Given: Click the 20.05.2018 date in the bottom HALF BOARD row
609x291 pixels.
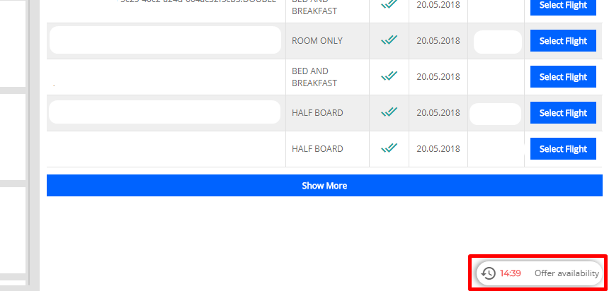Looking at the screenshot, I should (x=438, y=149).
